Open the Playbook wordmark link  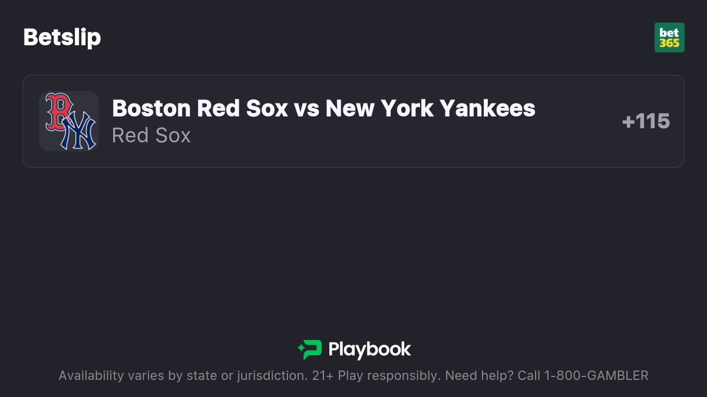(369, 349)
